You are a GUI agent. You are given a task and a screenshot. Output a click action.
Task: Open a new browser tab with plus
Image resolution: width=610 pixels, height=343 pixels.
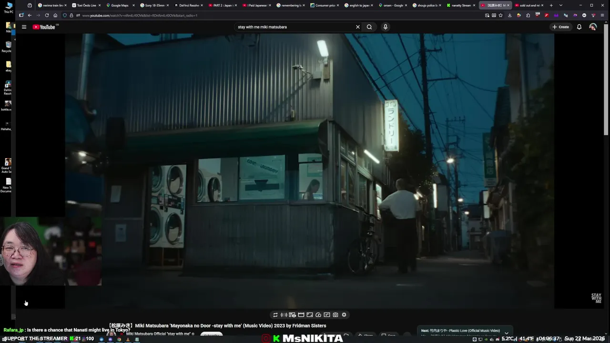coord(551,5)
